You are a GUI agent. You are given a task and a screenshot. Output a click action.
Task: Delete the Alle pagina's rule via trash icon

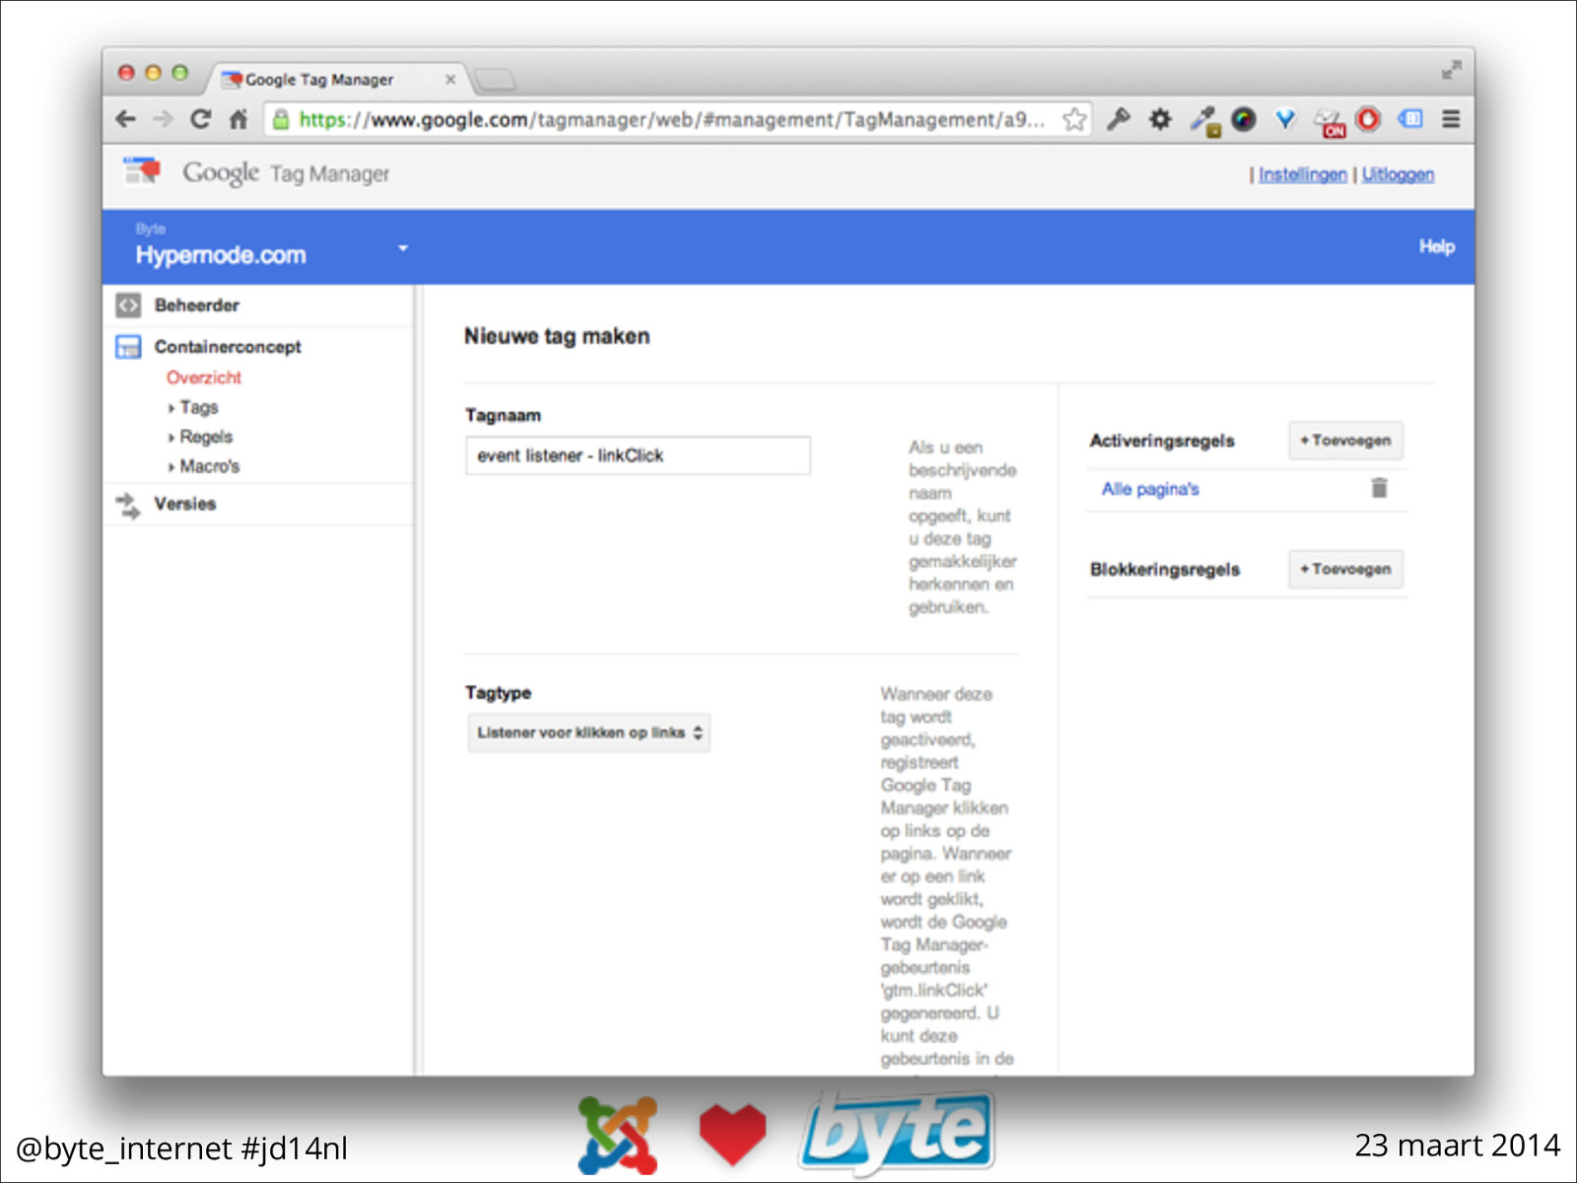(1379, 488)
